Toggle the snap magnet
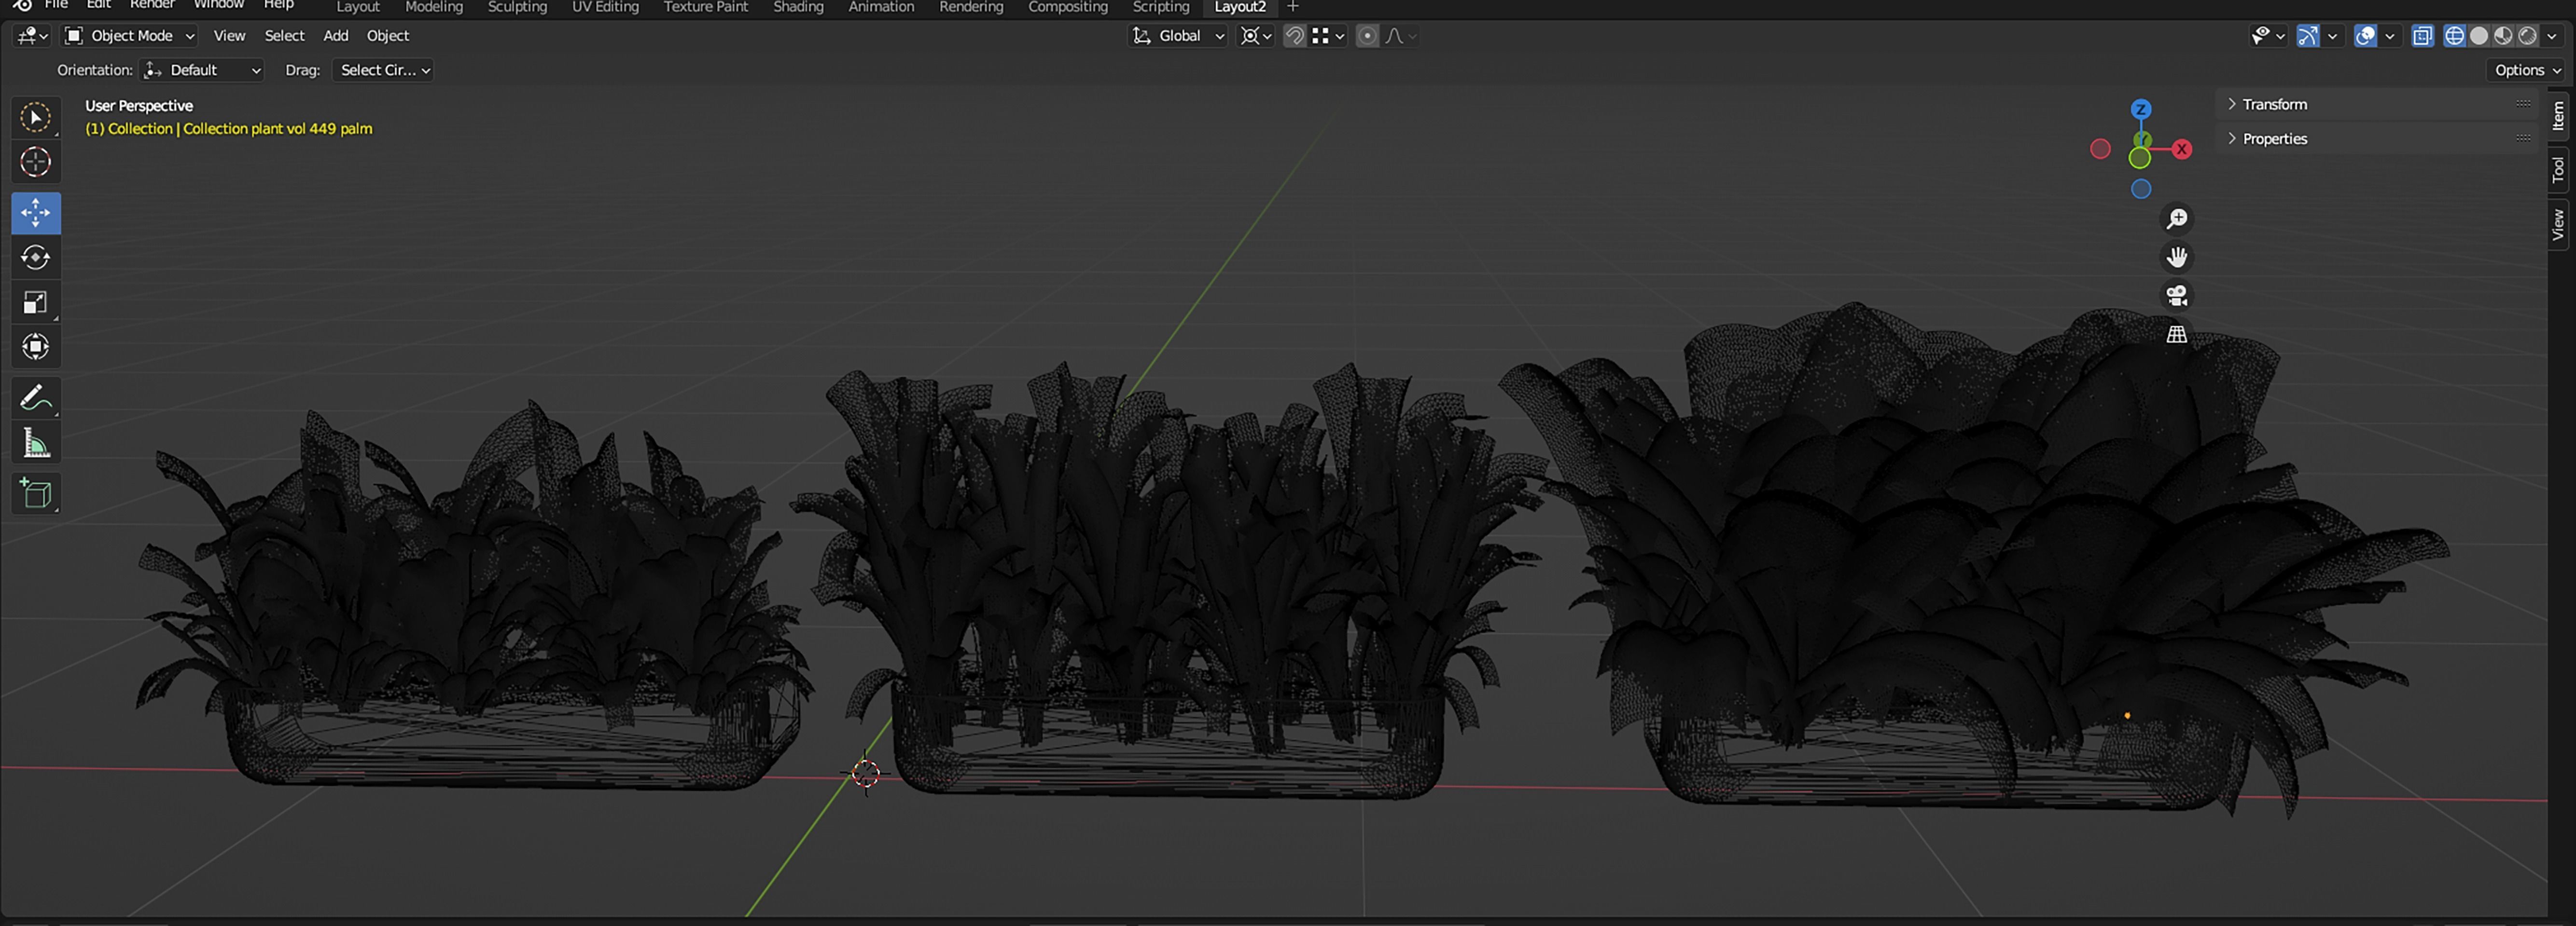This screenshot has height=926, width=2576. pos(1294,36)
